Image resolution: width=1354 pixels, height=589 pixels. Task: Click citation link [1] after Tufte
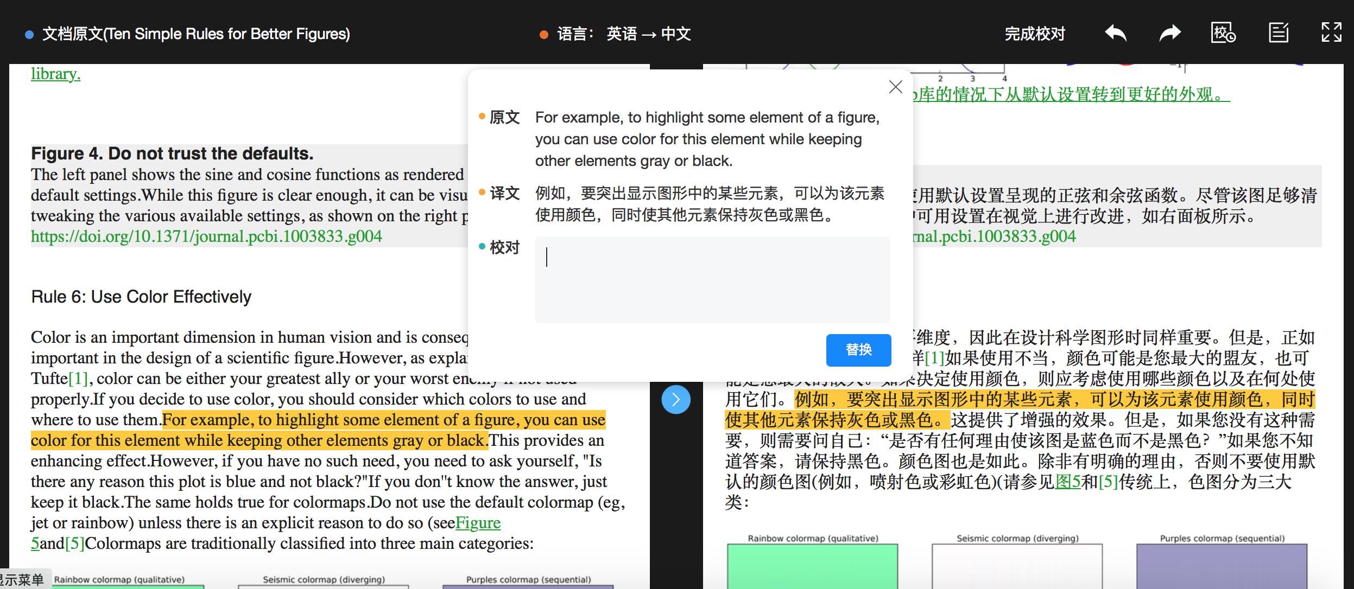click(77, 378)
